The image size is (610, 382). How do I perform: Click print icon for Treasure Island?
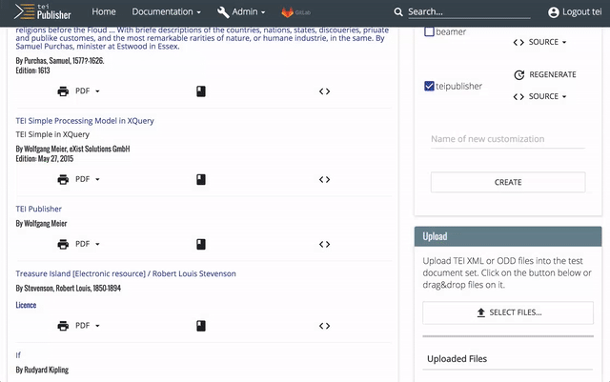(x=63, y=326)
